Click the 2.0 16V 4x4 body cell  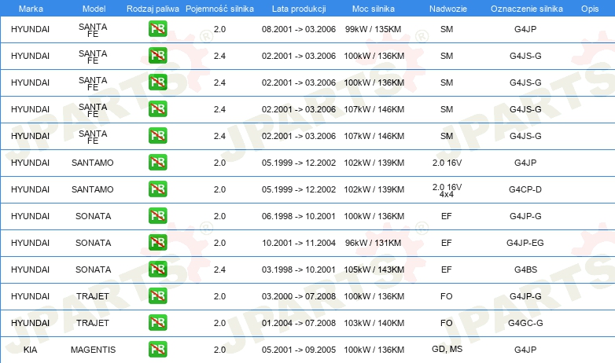tap(447, 190)
